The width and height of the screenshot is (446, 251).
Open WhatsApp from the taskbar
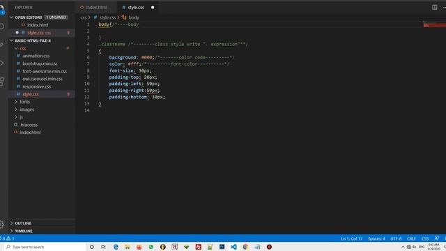pos(151,247)
